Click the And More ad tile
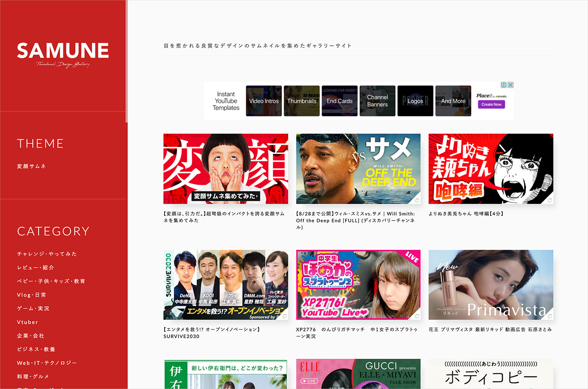 pos(453,101)
